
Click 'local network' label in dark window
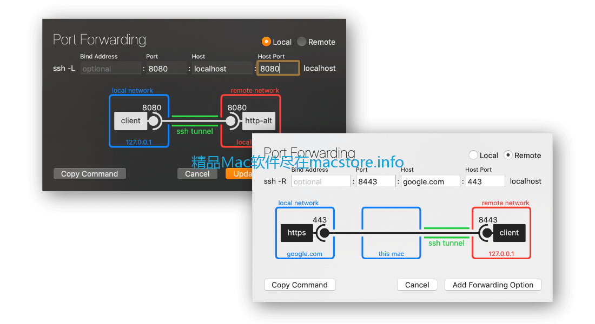pyautogui.click(x=133, y=91)
